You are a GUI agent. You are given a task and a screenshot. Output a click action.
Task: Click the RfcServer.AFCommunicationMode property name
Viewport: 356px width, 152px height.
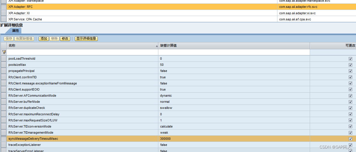pyautogui.click(x=32, y=96)
